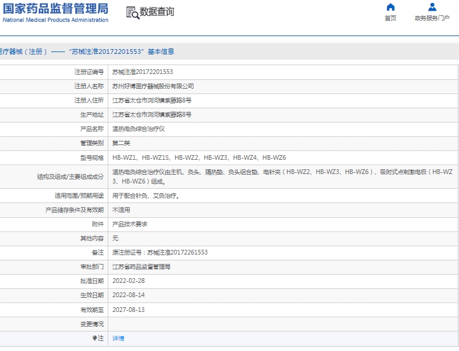The height and width of the screenshot is (351, 459).
Task: Click approval date 2022-02-28
Action: pyautogui.click(x=128, y=281)
